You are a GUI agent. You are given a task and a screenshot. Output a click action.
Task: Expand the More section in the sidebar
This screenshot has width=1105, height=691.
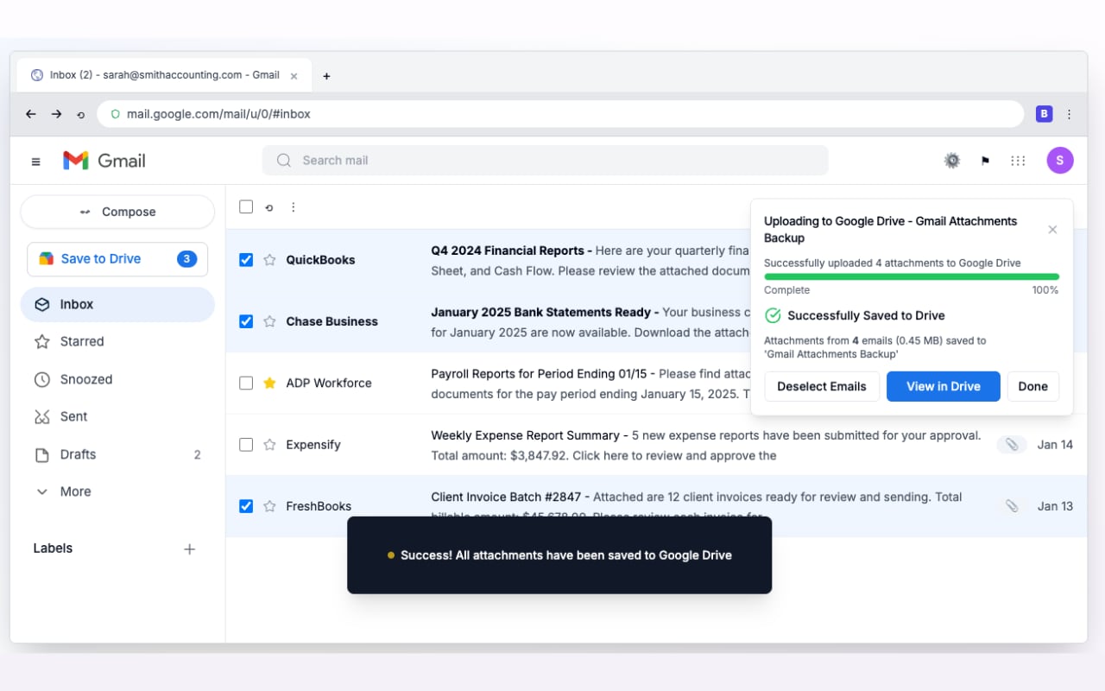click(x=74, y=491)
